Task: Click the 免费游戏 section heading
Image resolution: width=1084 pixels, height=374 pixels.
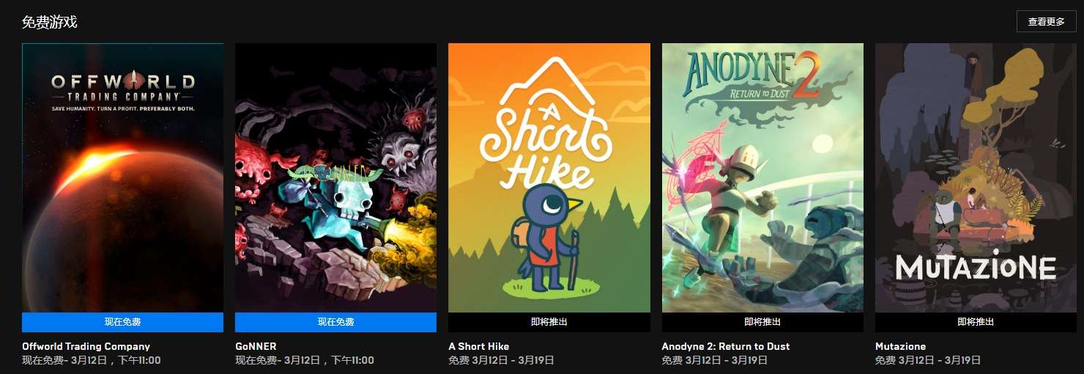Action: pyautogui.click(x=49, y=22)
